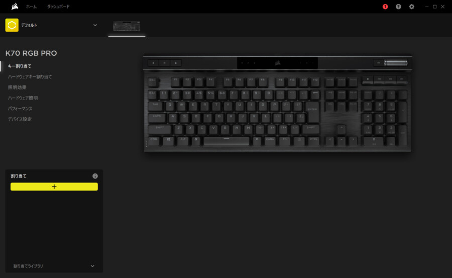The height and width of the screenshot is (278, 452).
Task: Go to the ホーム menu
Action: pos(32,7)
